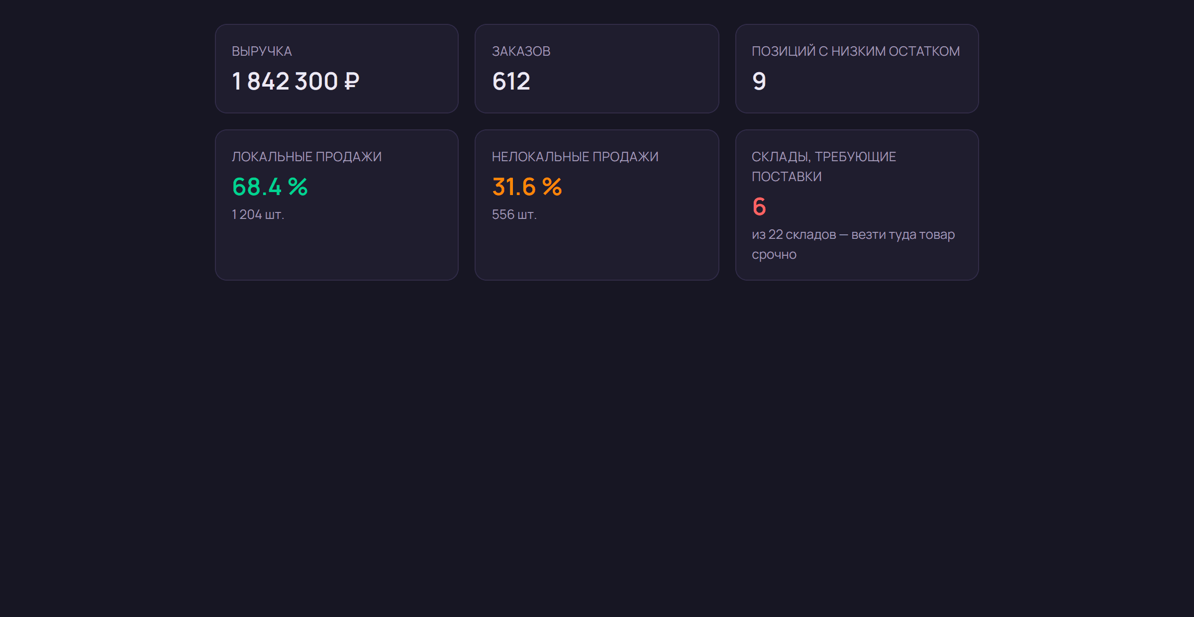Click the 1 204 шт. subtext
This screenshot has height=617, width=1194.
[258, 214]
